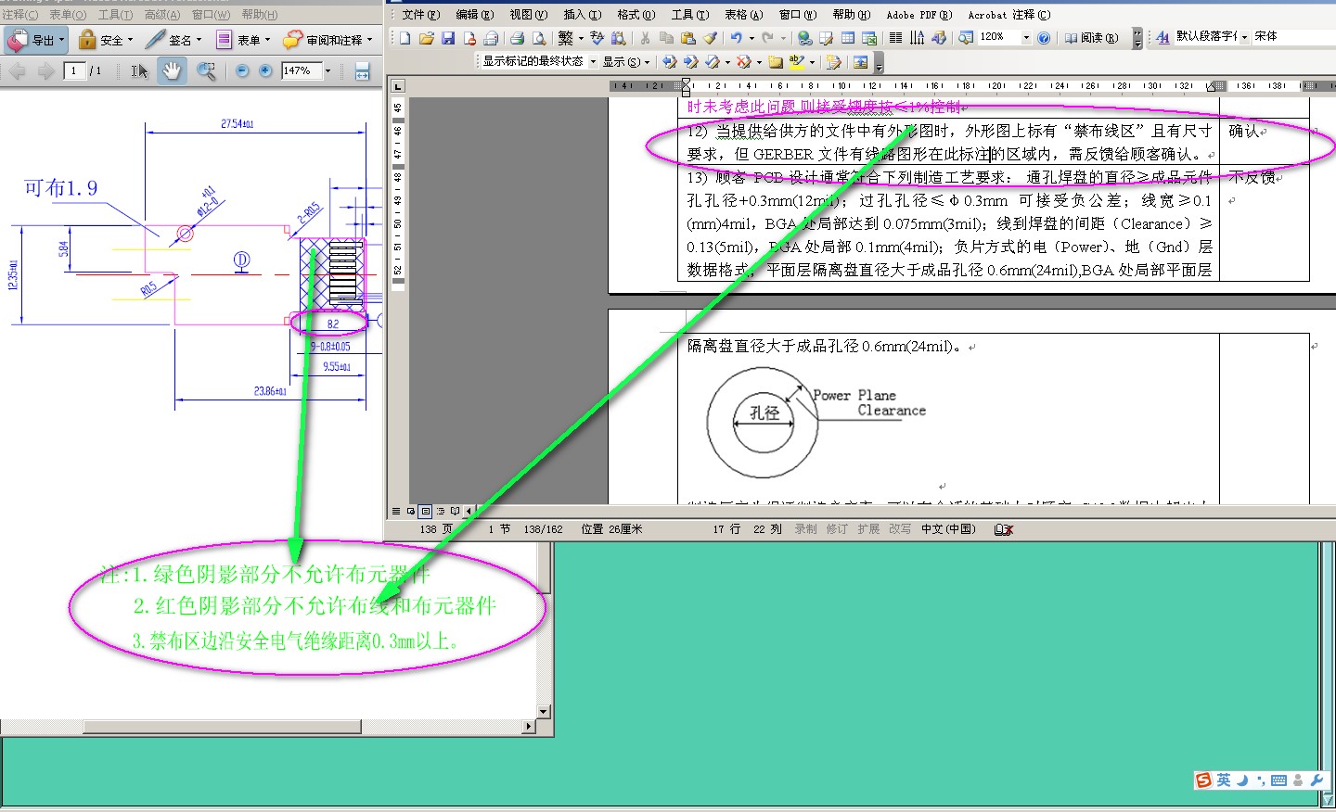Go to previous page in Acrobat
Image resolution: width=1336 pixels, height=812 pixels.
[x=18, y=70]
